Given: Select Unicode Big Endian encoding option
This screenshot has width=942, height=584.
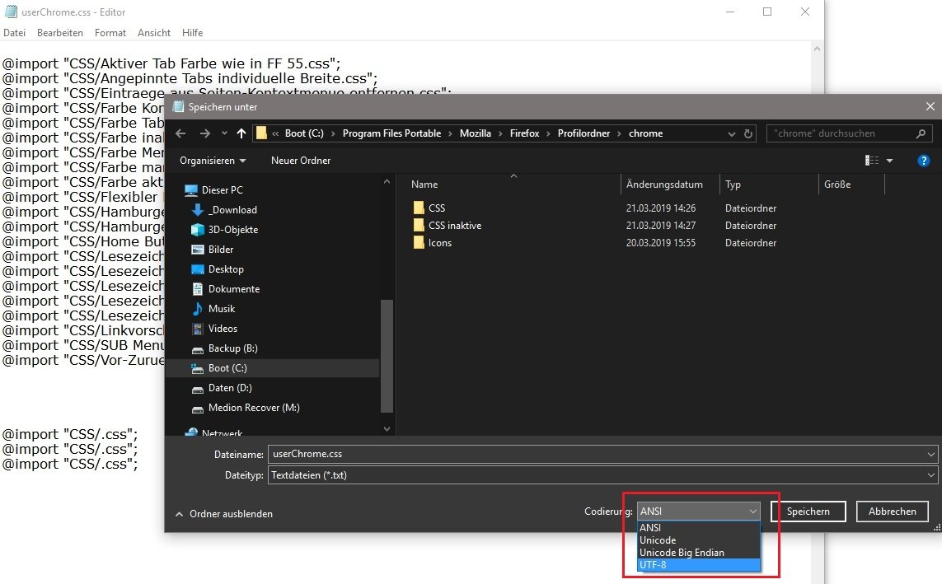Looking at the screenshot, I should coord(682,553).
